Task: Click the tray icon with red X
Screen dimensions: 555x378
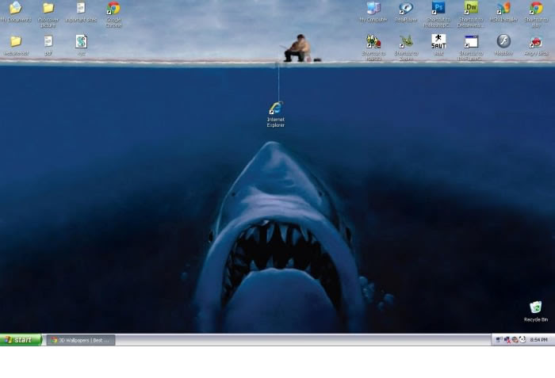Action: point(507,340)
